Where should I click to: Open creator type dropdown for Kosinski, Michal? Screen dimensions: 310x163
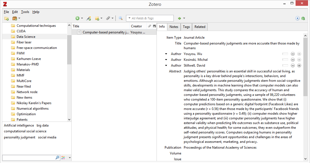click(x=166, y=60)
